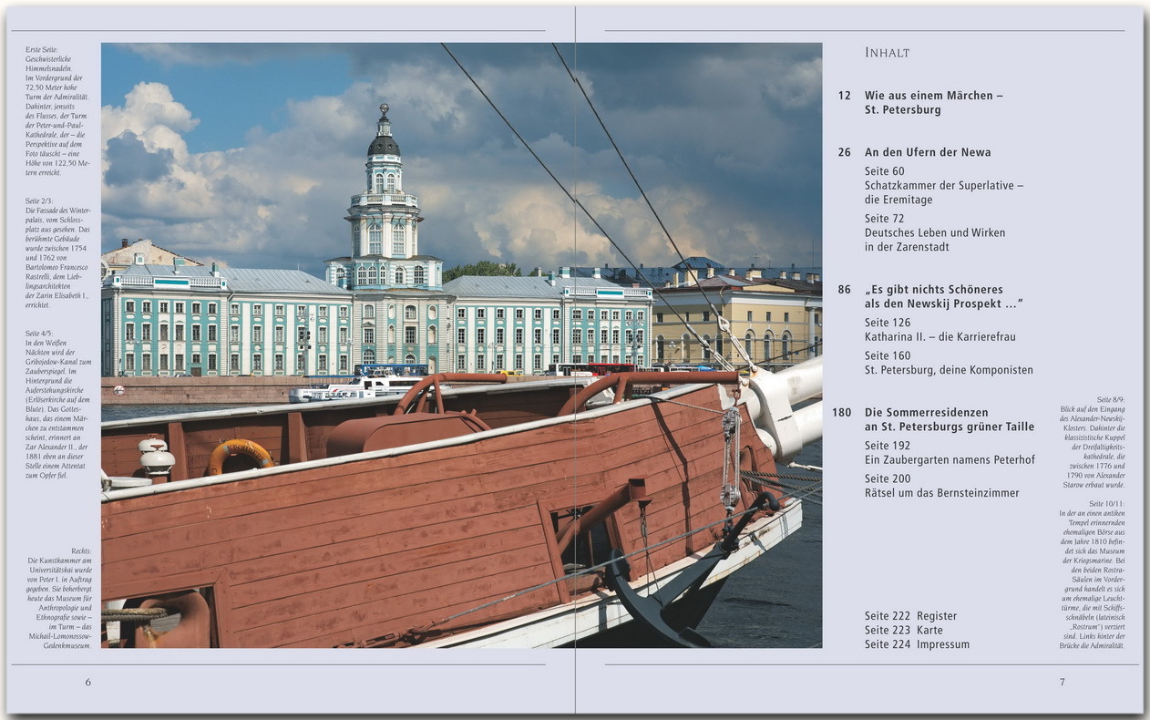Screen dimensions: 1150x720
Task: Click the orange lifebuoy on the ship
Action: coord(241,456)
